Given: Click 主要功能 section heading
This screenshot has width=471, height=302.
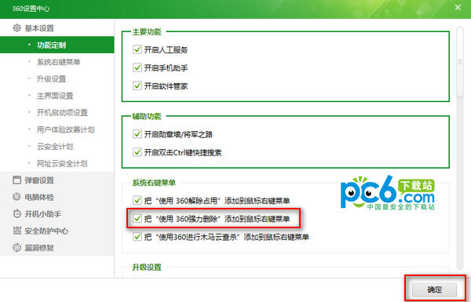Looking at the screenshot, I should (x=147, y=32).
